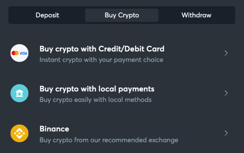
Task: Open the Credit/Debit Card purchase row
Action: pos(122,53)
